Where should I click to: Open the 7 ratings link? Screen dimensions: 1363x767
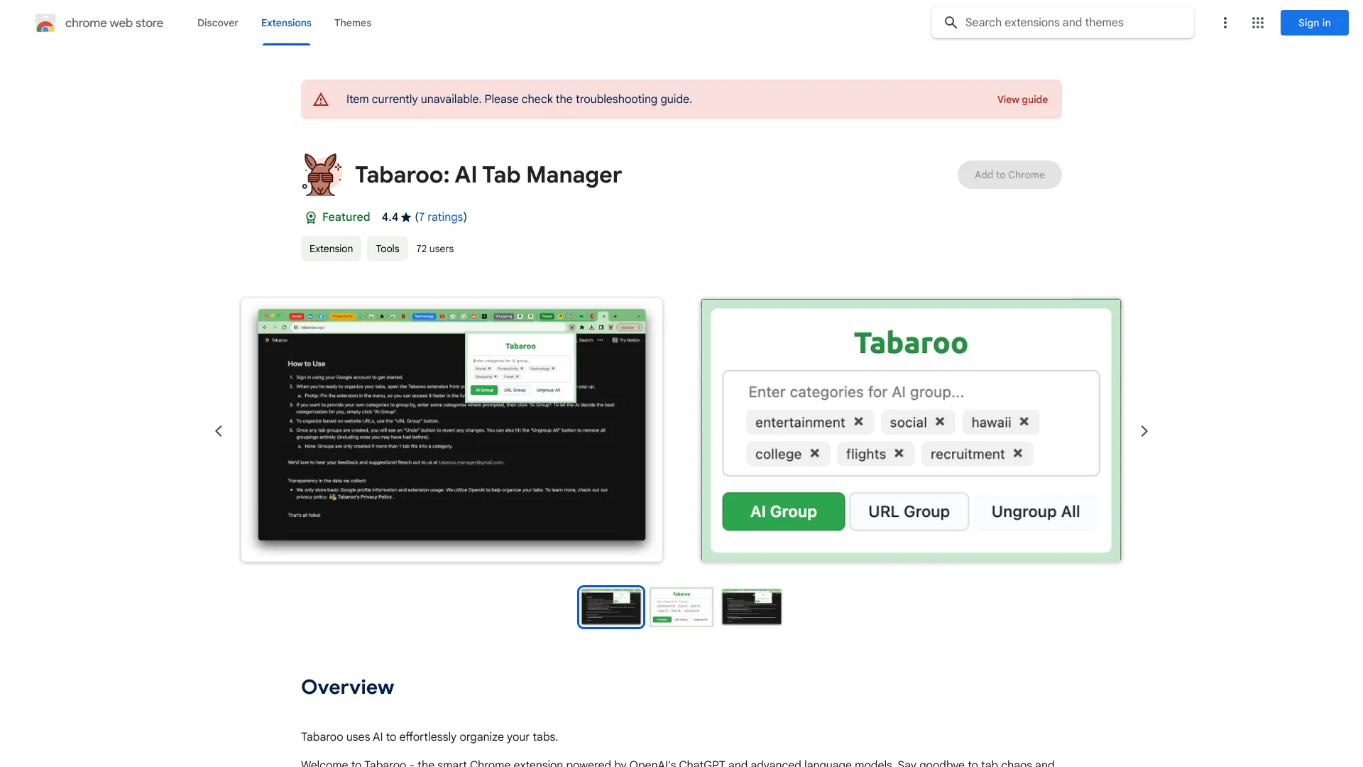[x=440, y=217]
